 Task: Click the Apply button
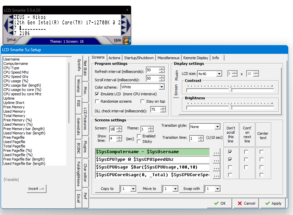273,203
